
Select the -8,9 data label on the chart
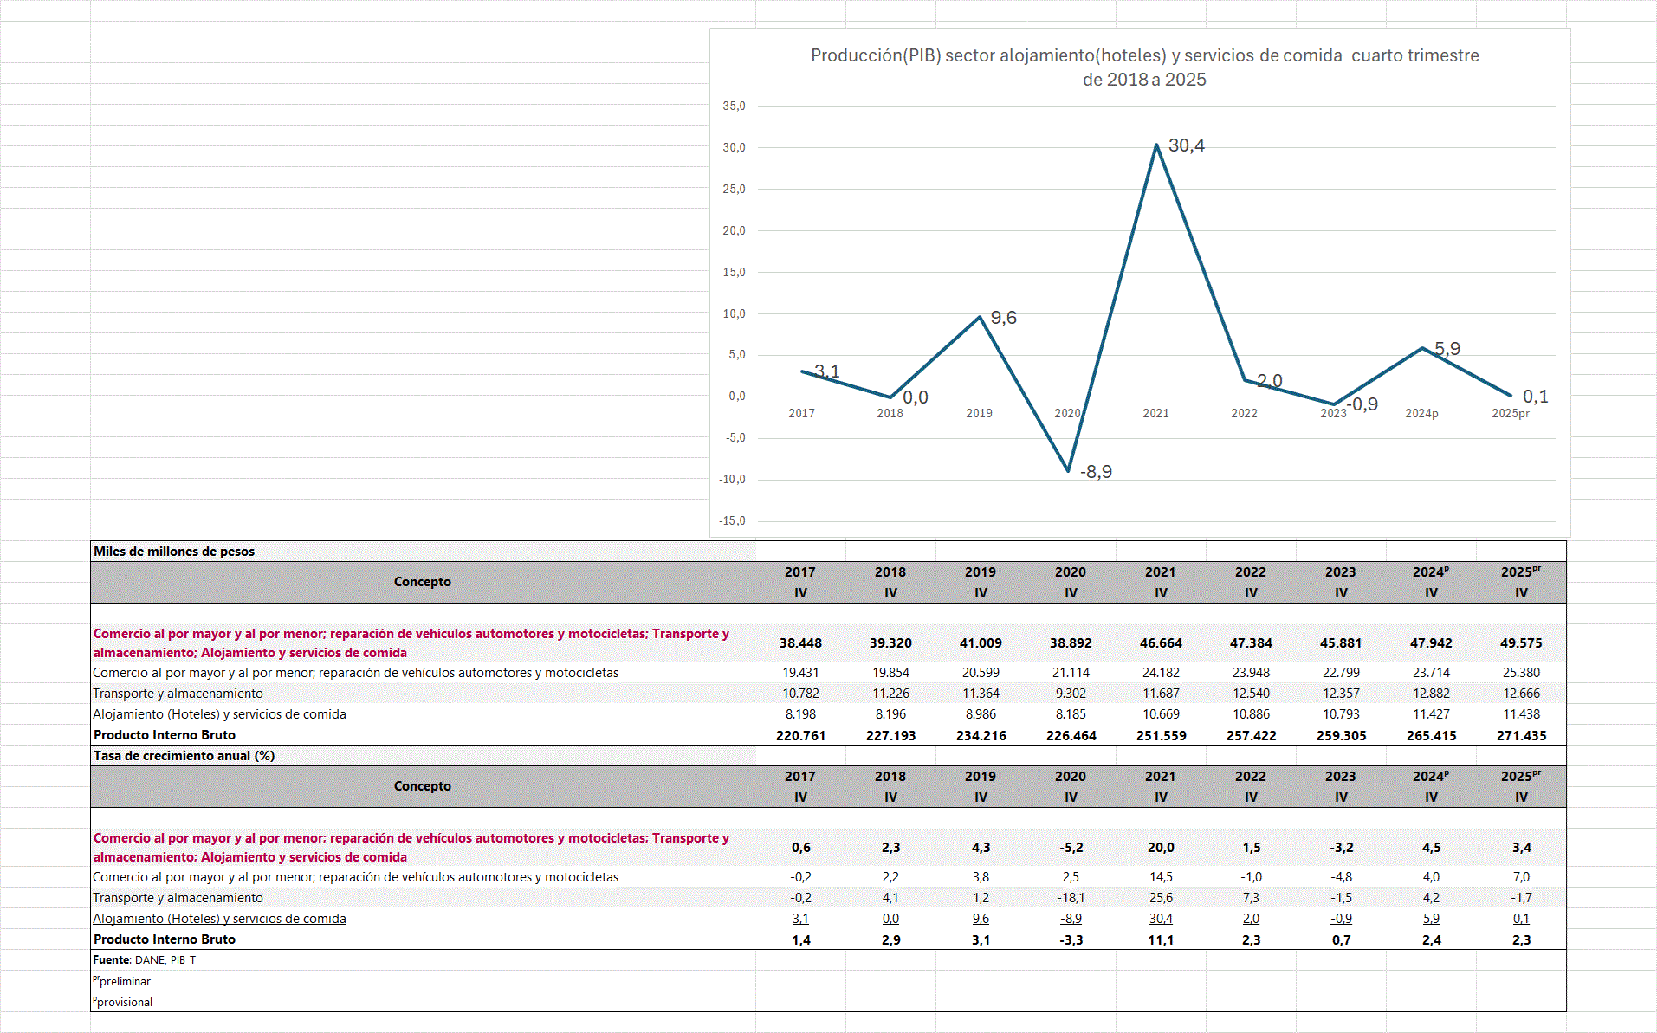[x=1096, y=472]
